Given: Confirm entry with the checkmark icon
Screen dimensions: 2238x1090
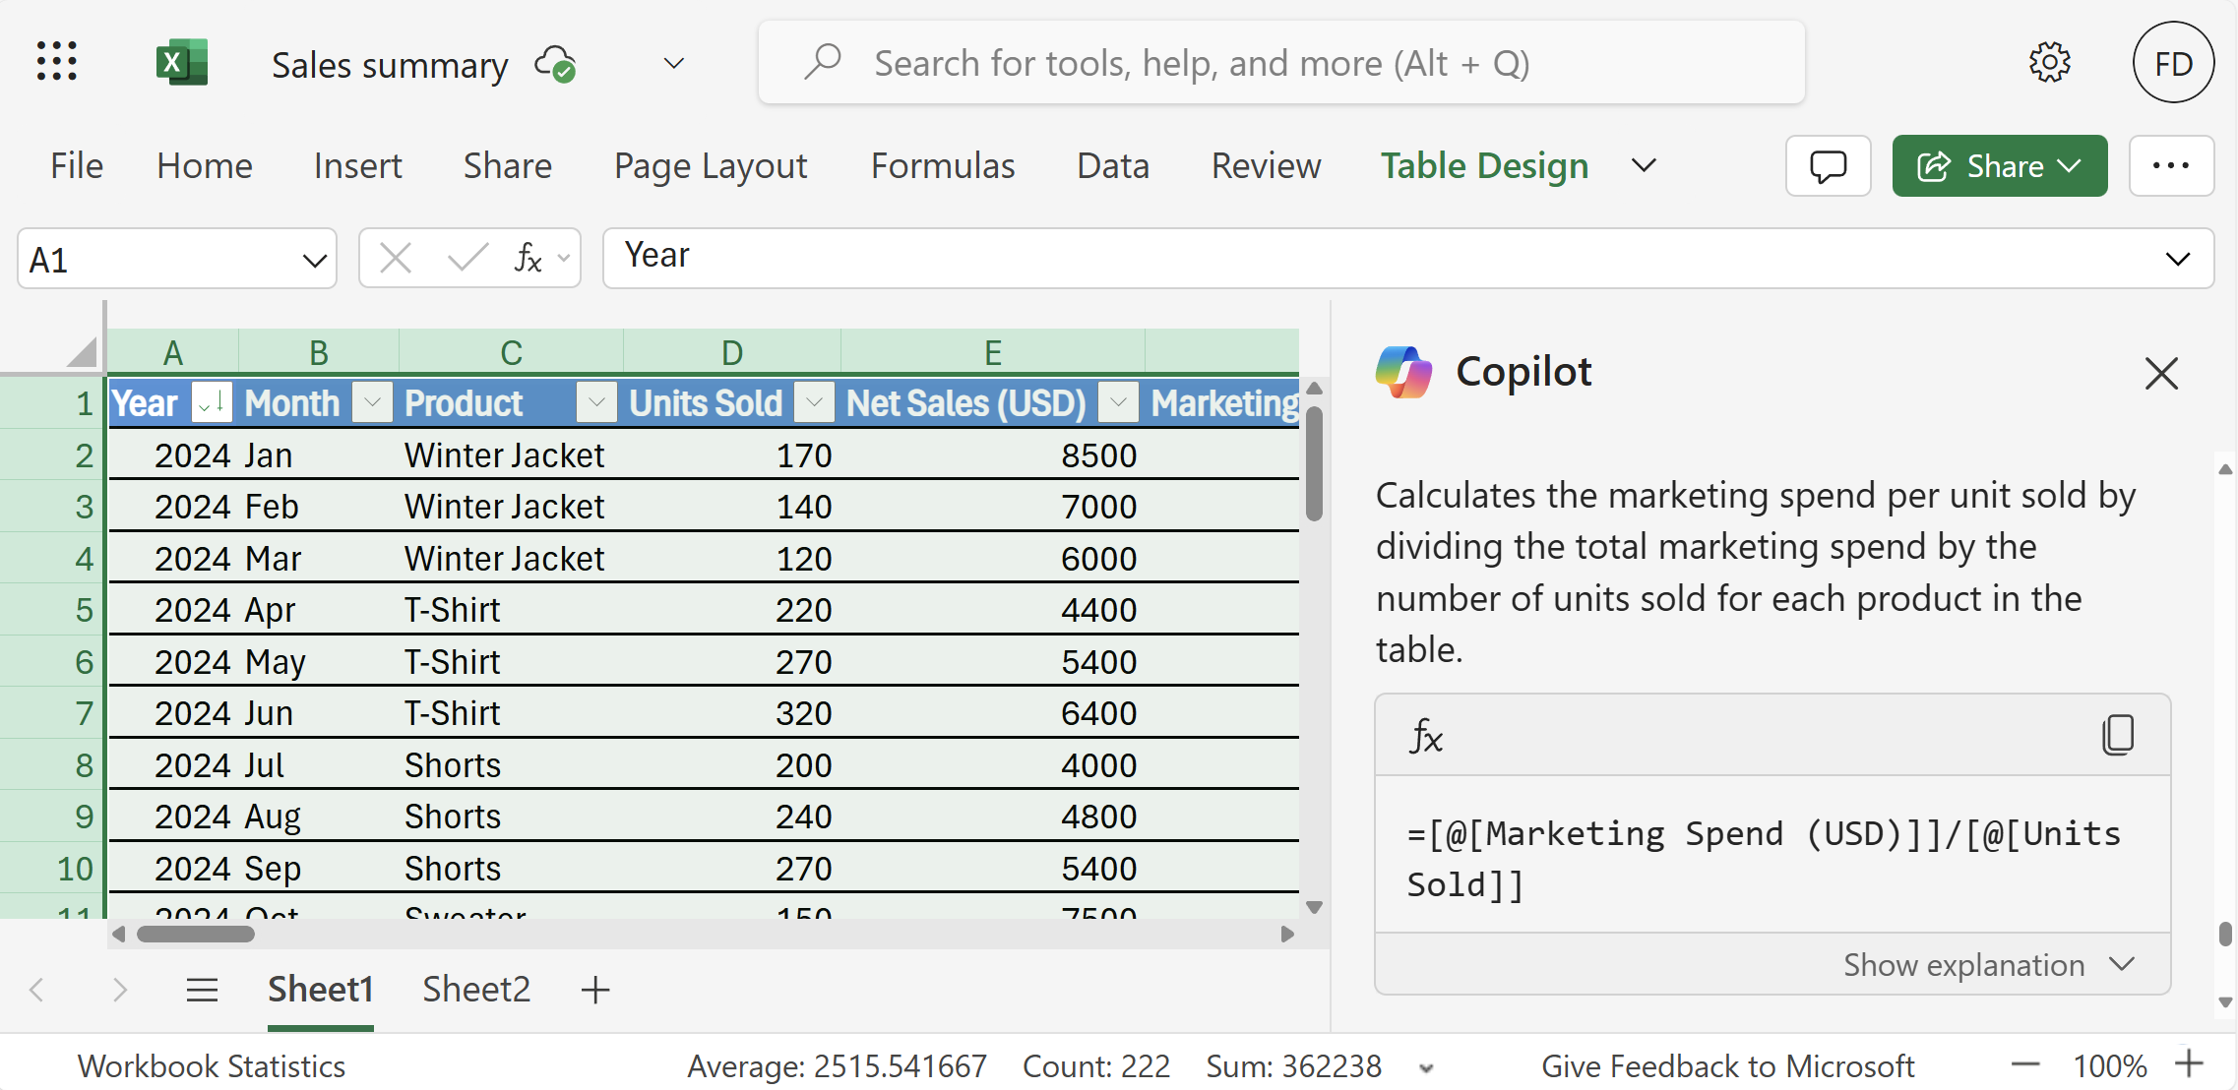Looking at the screenshot, I should [466, 259].
